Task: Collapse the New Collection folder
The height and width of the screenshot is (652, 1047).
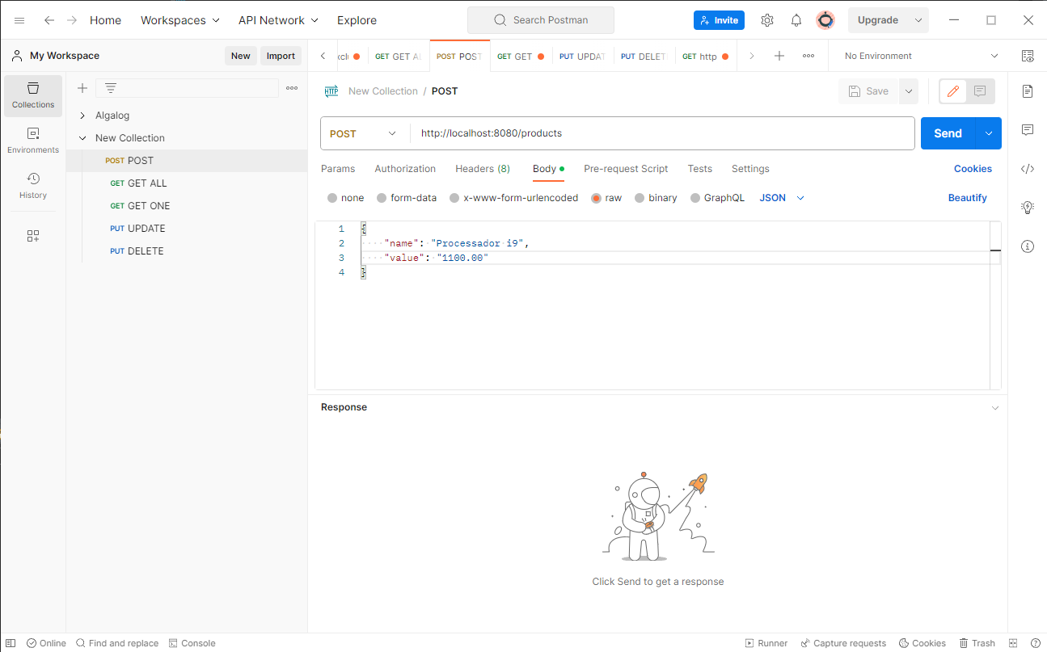Action: click(x=82, y=137)
